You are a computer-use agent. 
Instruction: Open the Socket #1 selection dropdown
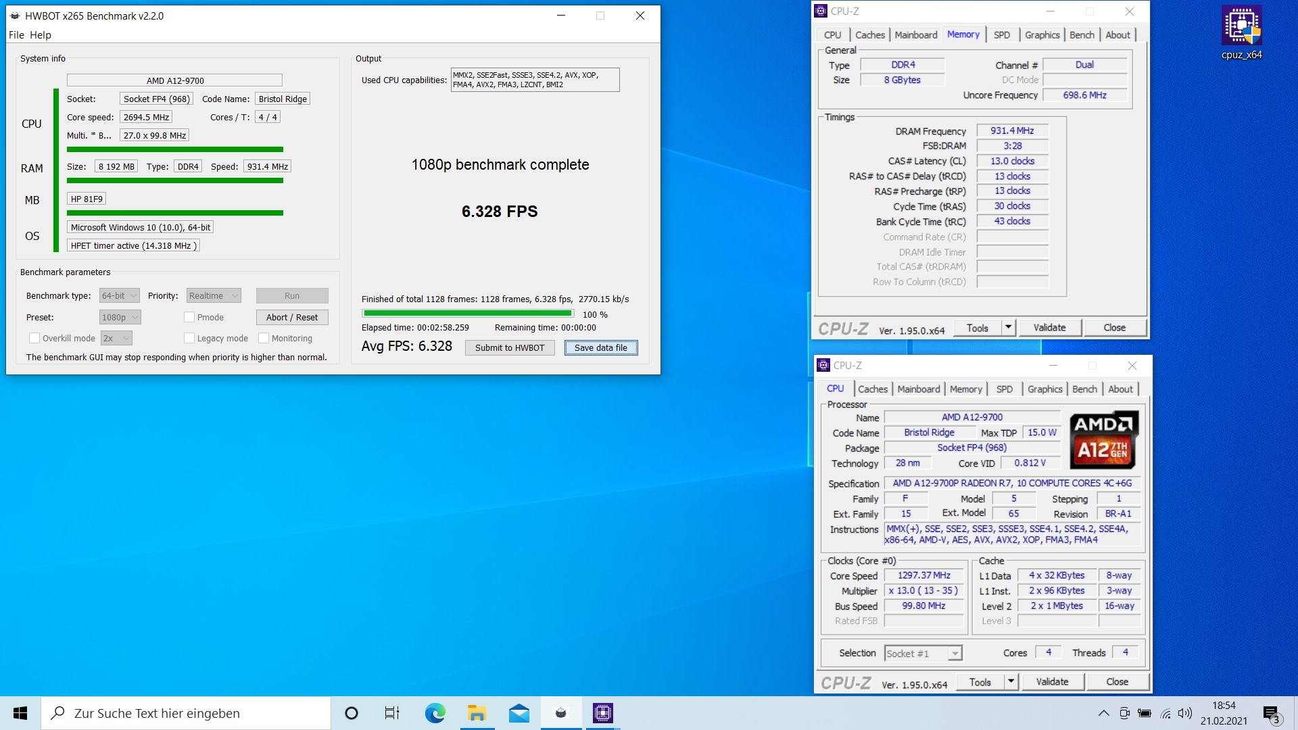click(x=923, y=653)
